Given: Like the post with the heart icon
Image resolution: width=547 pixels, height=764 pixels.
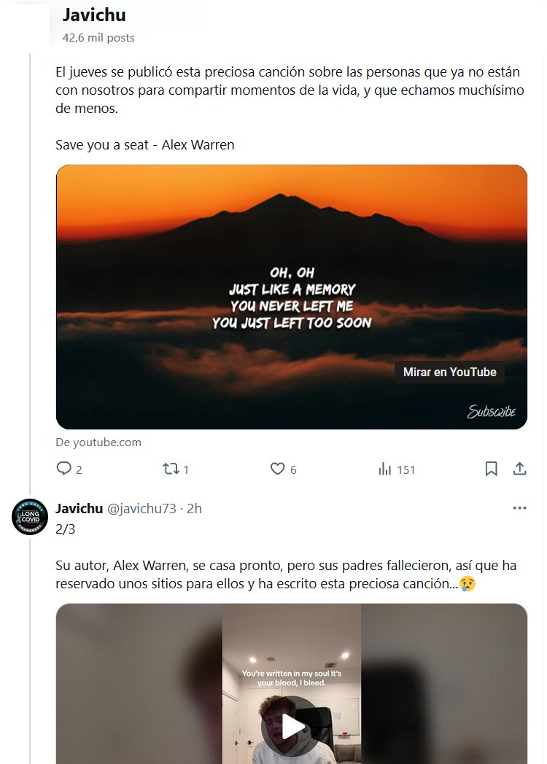Looking at the screenshot, I should (x=278, y=469).
